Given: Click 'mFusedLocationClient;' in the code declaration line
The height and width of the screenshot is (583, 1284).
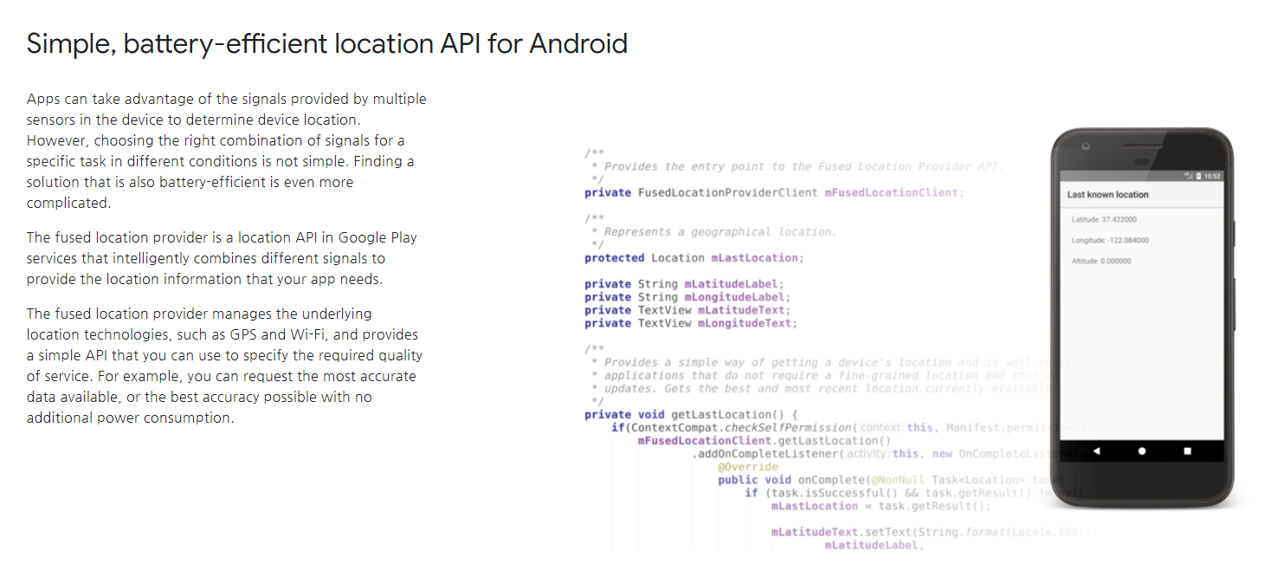Looking at the screenshot, I should [x=894, y=192].
